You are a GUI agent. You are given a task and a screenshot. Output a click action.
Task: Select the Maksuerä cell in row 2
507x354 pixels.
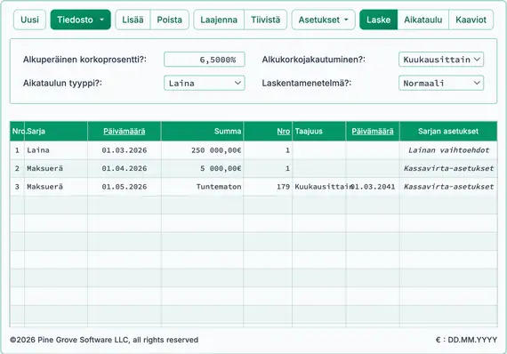56,168
